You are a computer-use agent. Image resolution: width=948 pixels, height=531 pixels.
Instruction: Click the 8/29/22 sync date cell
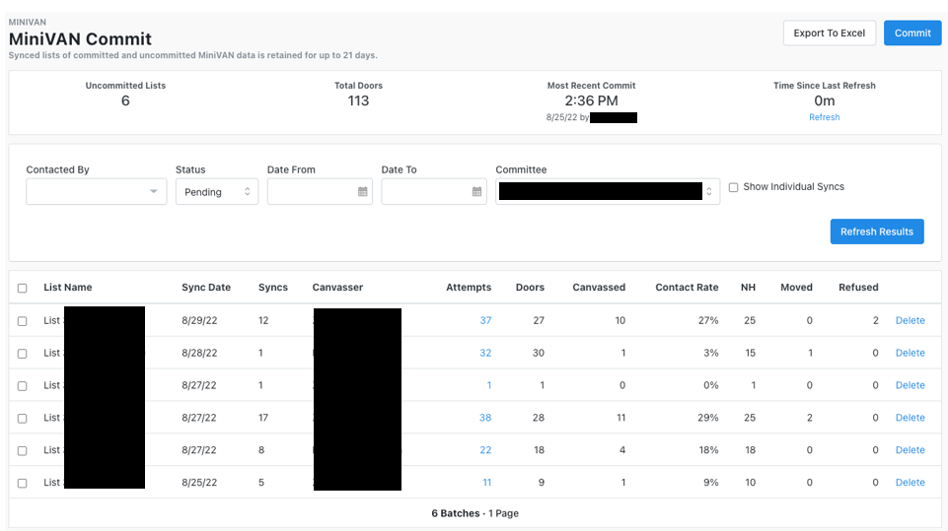click(199, 320)
